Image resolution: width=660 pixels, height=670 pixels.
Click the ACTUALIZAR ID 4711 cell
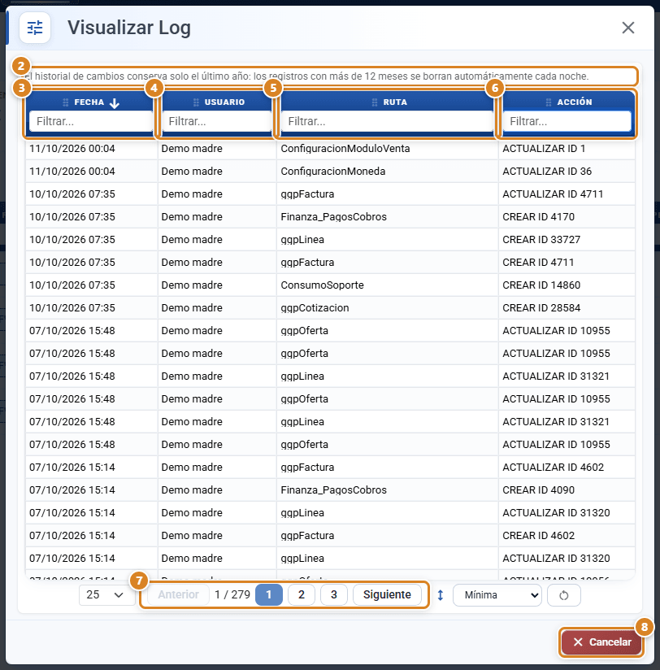[567, 194]
